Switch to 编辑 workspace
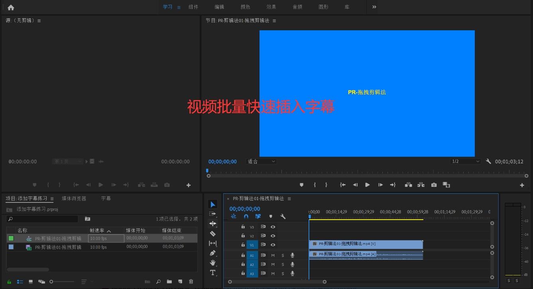 point(219,7)
